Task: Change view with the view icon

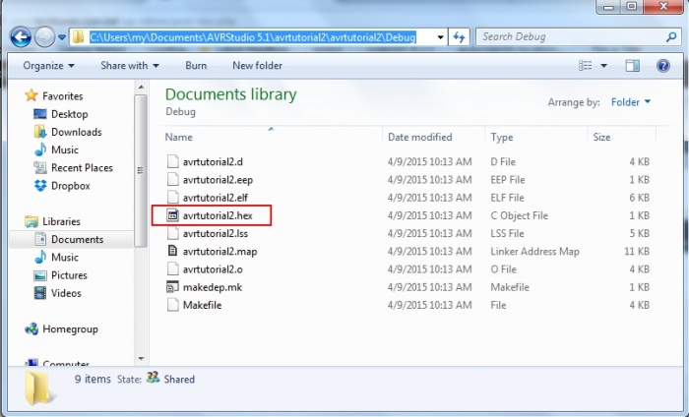Action: pos(585,66)
